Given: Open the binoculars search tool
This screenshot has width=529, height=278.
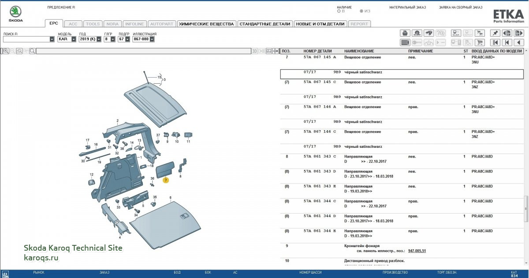Looking at the screenshot, I should pos(428,33).
